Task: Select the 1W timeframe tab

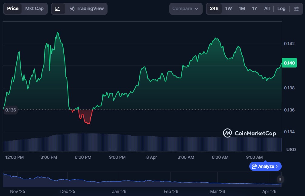Action: click(228, 8)
